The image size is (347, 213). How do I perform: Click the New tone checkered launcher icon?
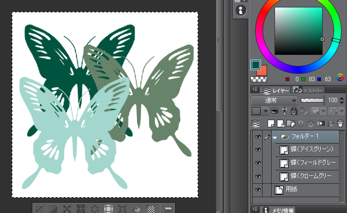tap(151, 209)
